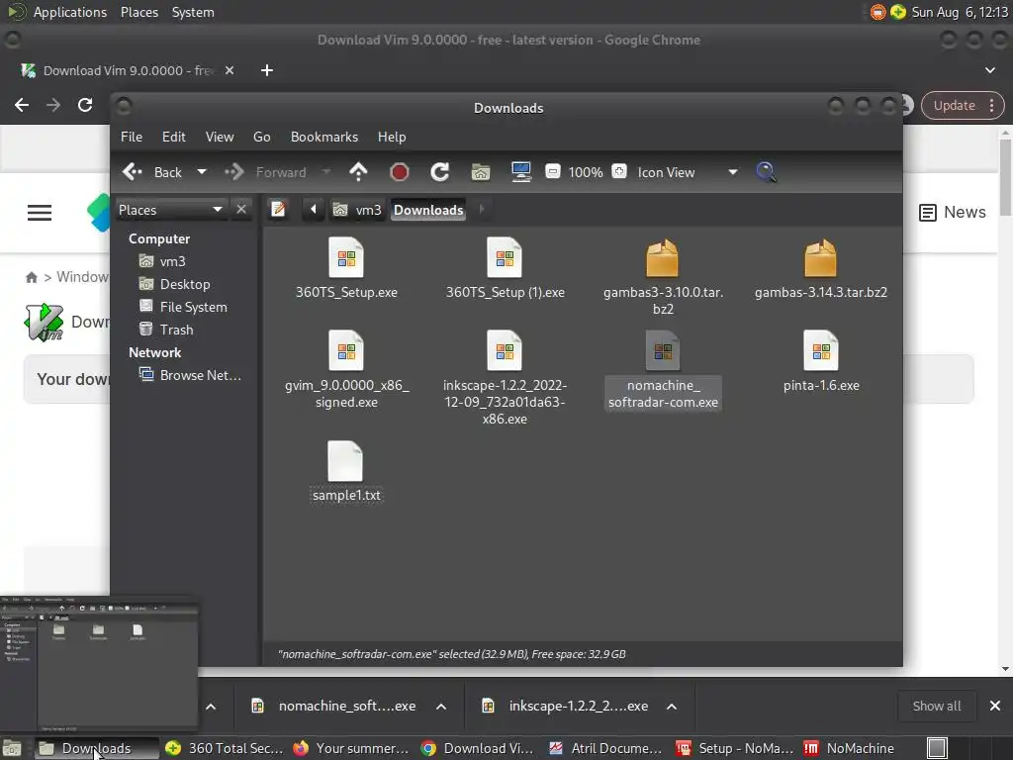
Task: Select Browse Network in the sidebar
Action: tap(190, 375)
